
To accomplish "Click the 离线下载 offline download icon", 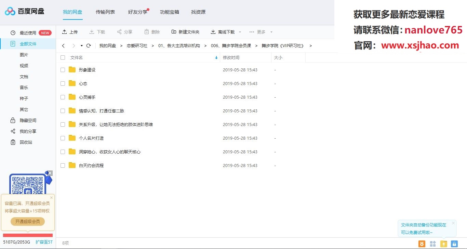I will [x=213, y=32].
